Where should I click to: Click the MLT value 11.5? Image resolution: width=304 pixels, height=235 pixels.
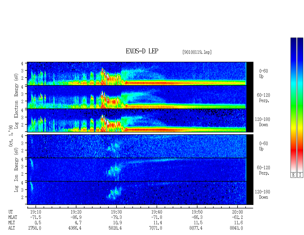tap(198, 223)
